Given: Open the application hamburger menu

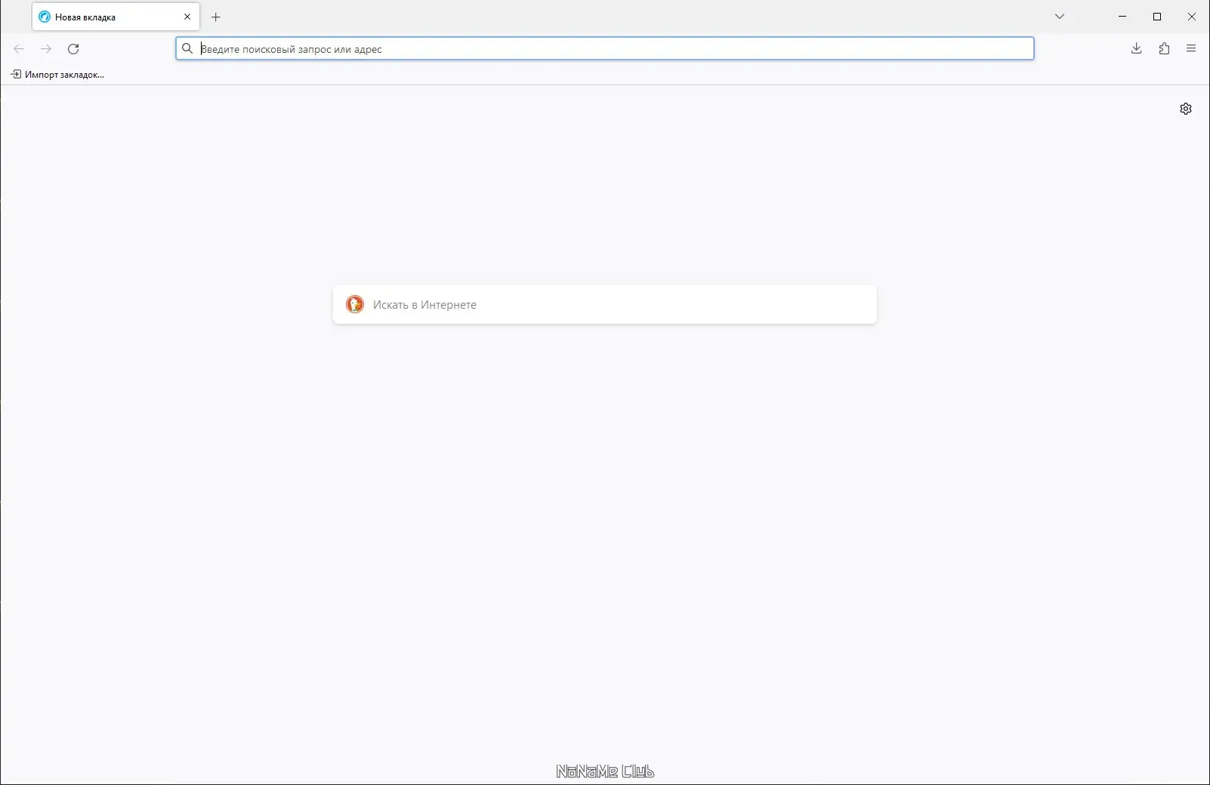Looking at the screenshot, I should click(1191, 49).
